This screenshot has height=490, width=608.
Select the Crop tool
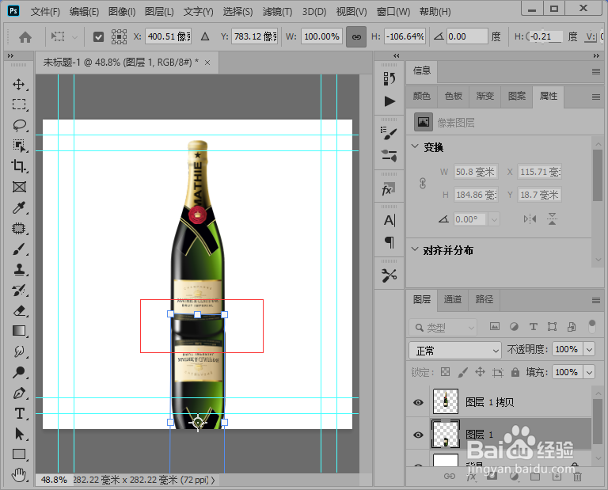(x=19, y=166)
